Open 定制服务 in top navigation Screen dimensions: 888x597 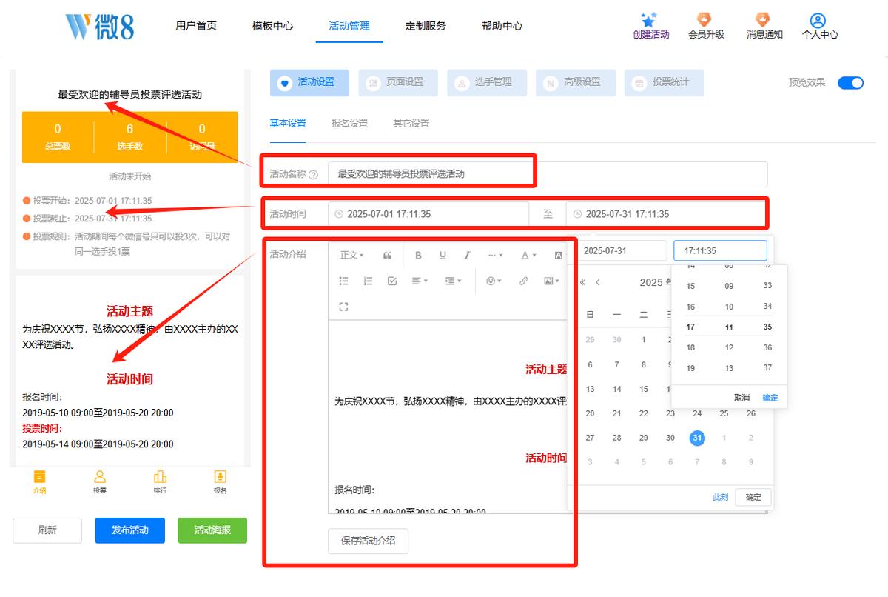pyautogui.click(x=425, y=26)
